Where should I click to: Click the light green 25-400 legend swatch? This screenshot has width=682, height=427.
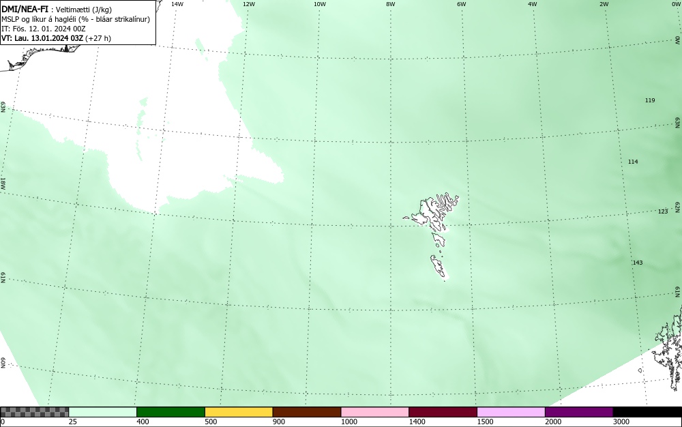pos(103,412)
